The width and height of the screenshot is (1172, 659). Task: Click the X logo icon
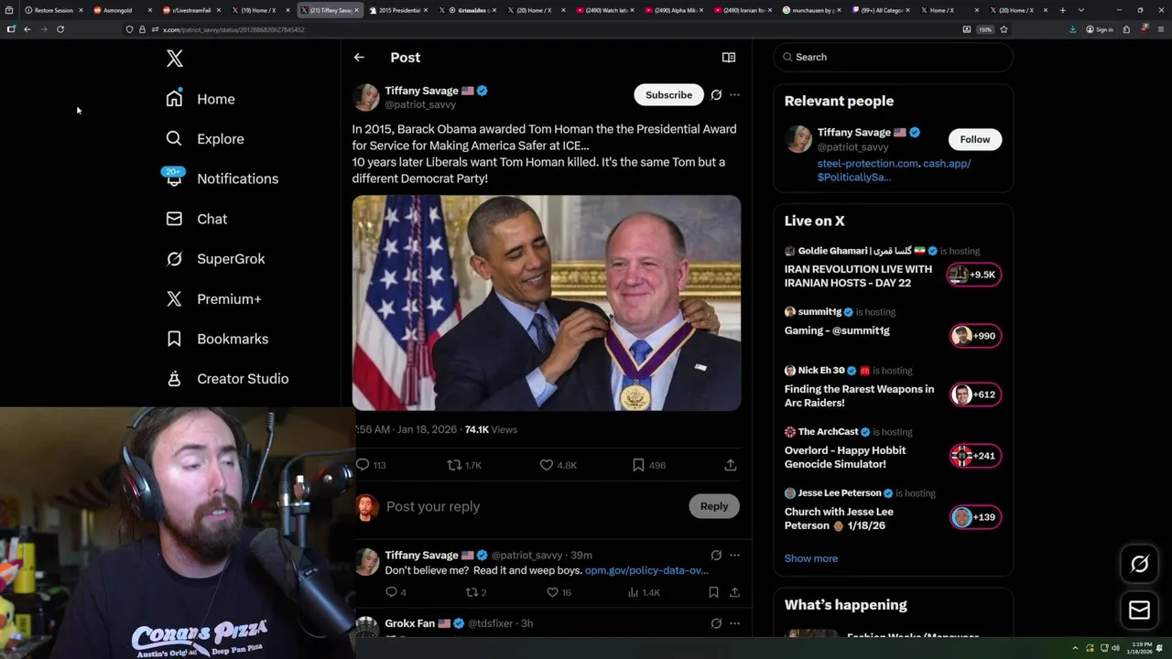pos(175,59)
